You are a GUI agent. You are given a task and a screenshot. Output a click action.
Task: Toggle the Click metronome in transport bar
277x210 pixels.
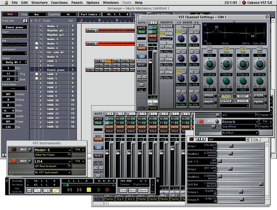123,191
